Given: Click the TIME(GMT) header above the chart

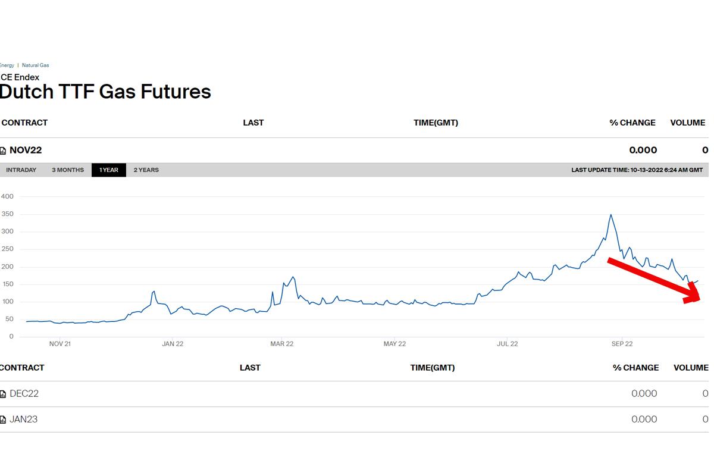Looking at the screenshot, I should (x=436, y=123).
